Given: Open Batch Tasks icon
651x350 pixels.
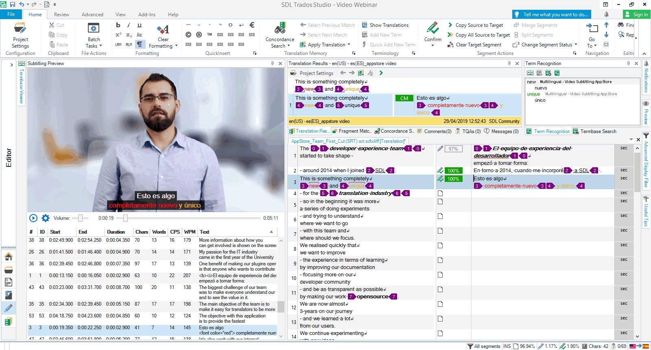Looking at the screenshot, I should coord(94,28).
